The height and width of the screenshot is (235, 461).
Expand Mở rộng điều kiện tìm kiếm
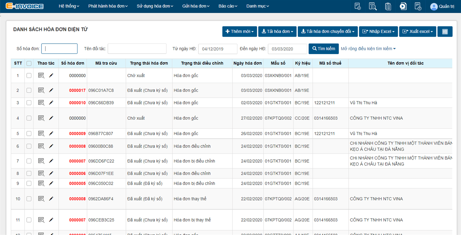click(368, 49)
